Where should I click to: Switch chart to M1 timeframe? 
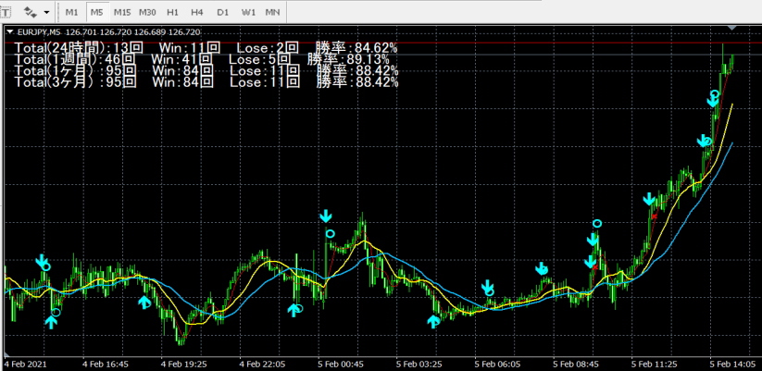[x=71, y=12]
